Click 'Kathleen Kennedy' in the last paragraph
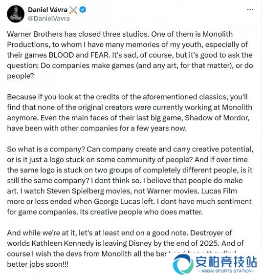This screenshot has height=277, width=264. [63, 243]
